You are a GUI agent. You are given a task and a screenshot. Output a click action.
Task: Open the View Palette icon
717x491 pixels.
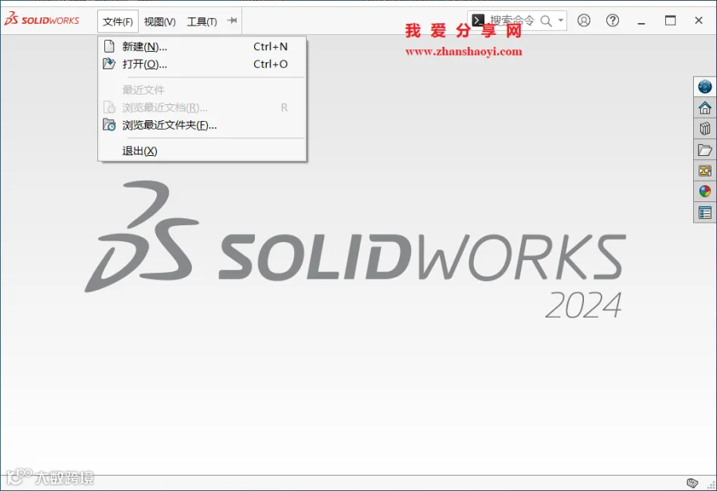[x=705, y=170]
